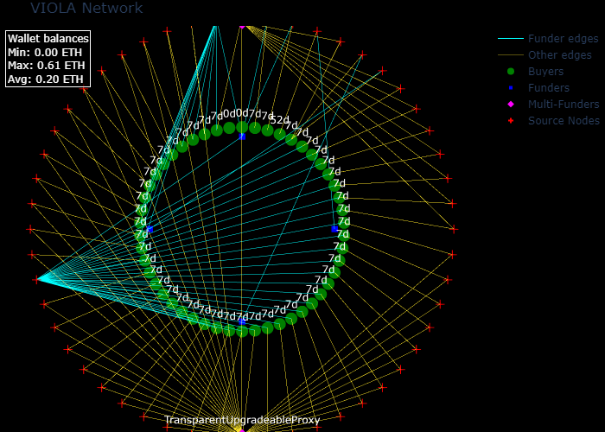This screenshot has width=605, height=432.
Task: Hide the Other edges trace via legend
Action: [x=559, y=55]
